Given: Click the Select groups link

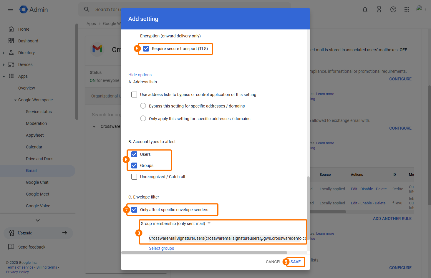Looking at the screenshot, I should point(161,248).
